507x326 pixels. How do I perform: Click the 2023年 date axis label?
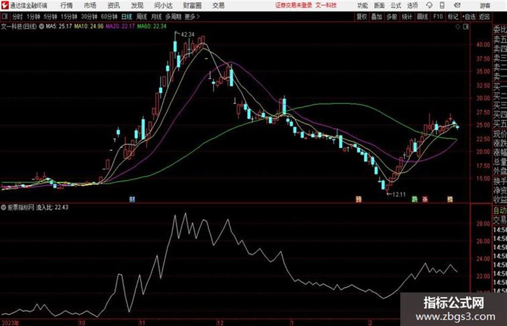tap(10, 323)
